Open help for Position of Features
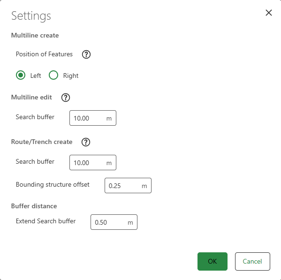The width and height of the screenshot is (281, 280). point(86,54)
